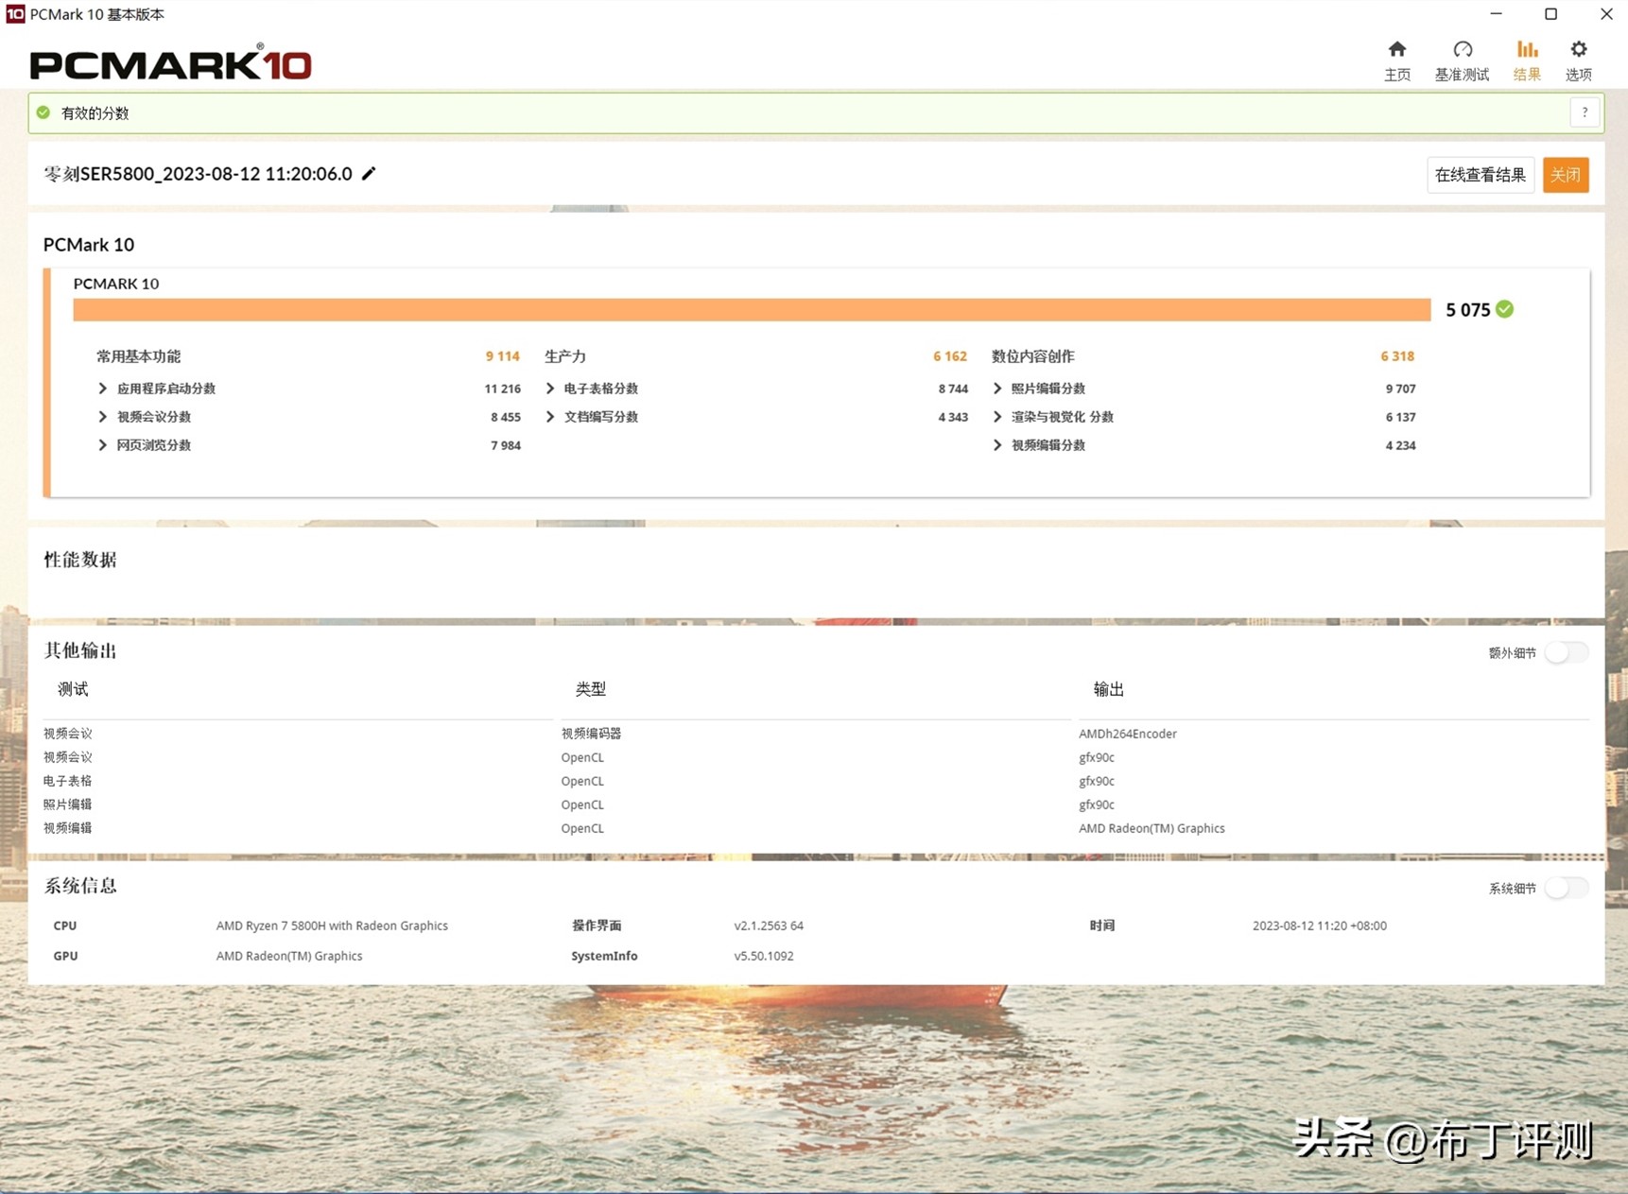The height and width of the screenshot is (1194, 1628).
Task: Expand 视频会议分数 details
Action: pyautogui.click(x=103, y=417)
